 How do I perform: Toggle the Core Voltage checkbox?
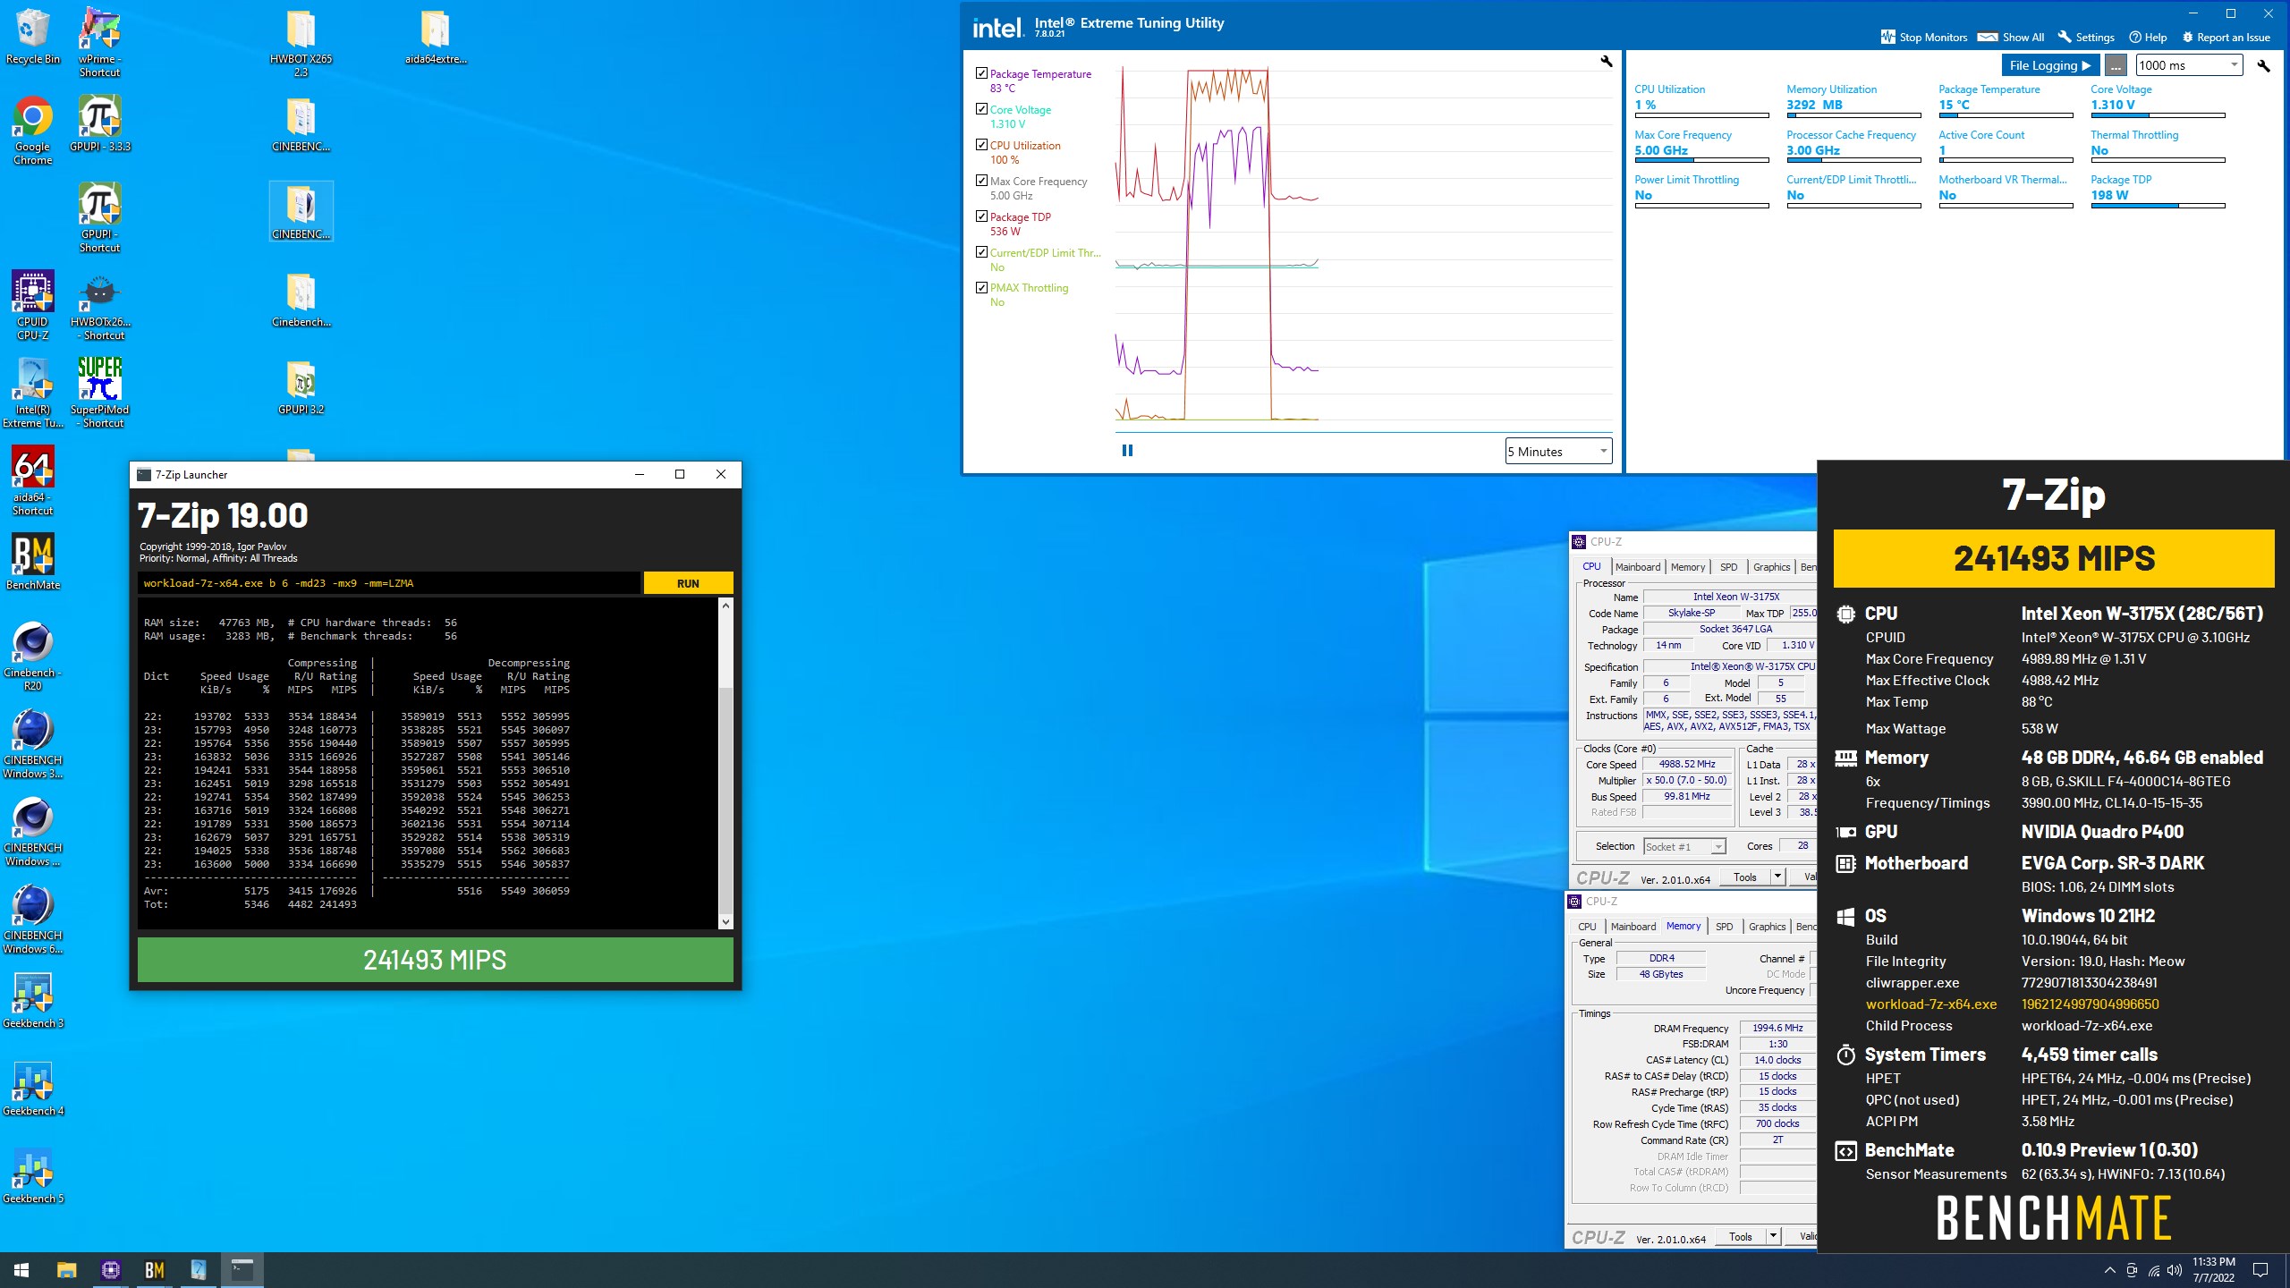[x=981, y=109]
